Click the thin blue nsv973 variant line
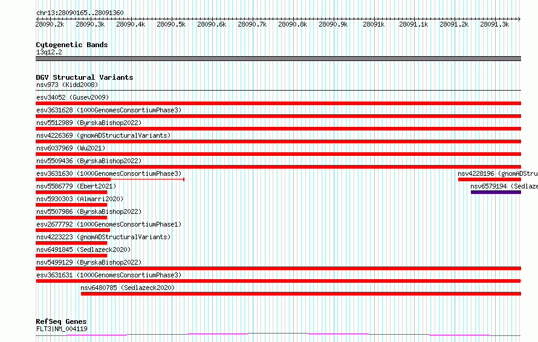This screenshot has width=538, height=342. [x=278, y=91]
